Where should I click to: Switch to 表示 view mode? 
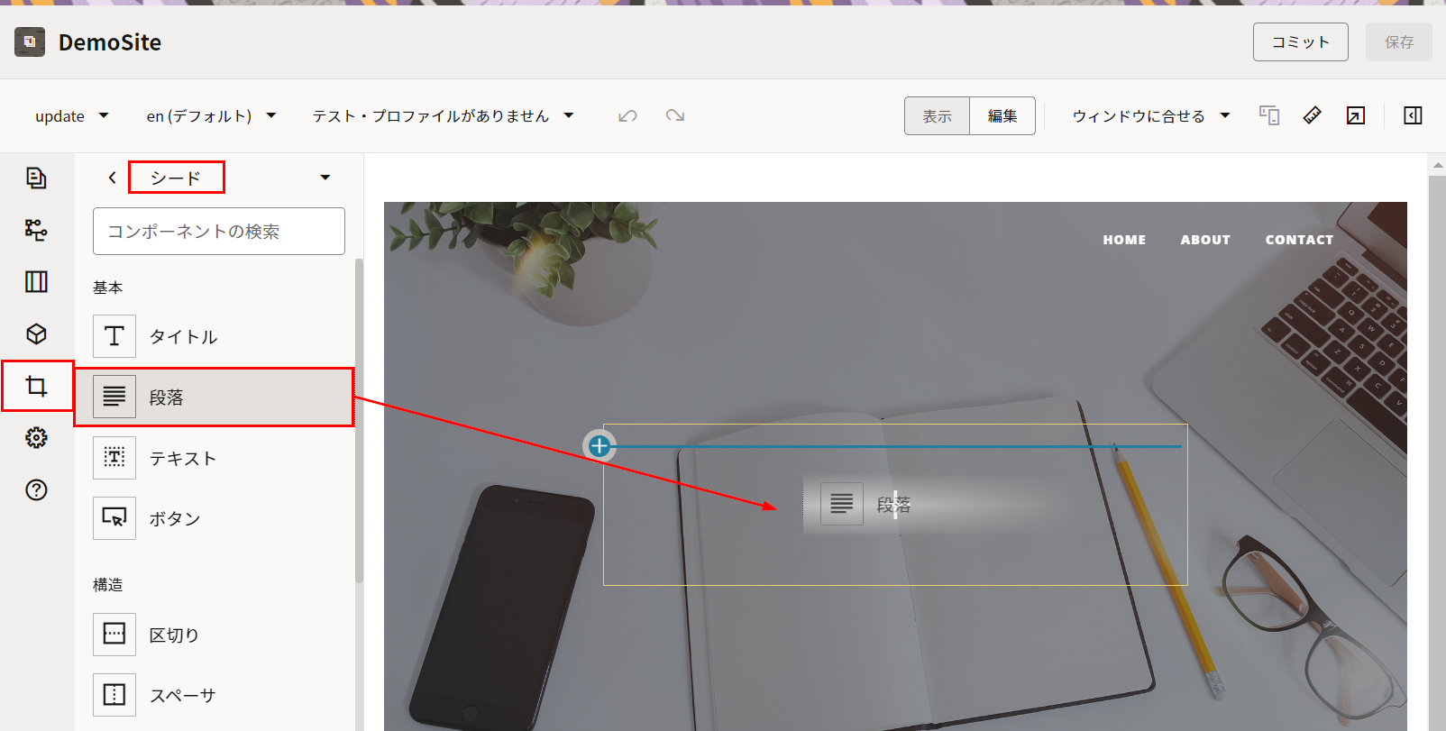[x=937, y=115]
